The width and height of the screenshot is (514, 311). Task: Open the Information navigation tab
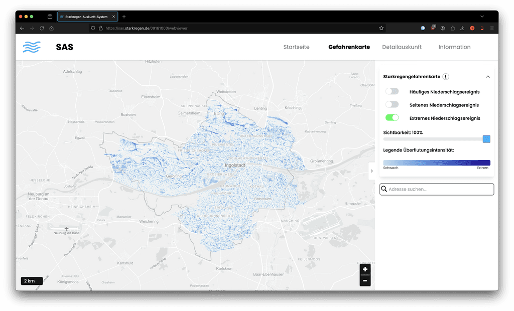(x=454, y=47)
